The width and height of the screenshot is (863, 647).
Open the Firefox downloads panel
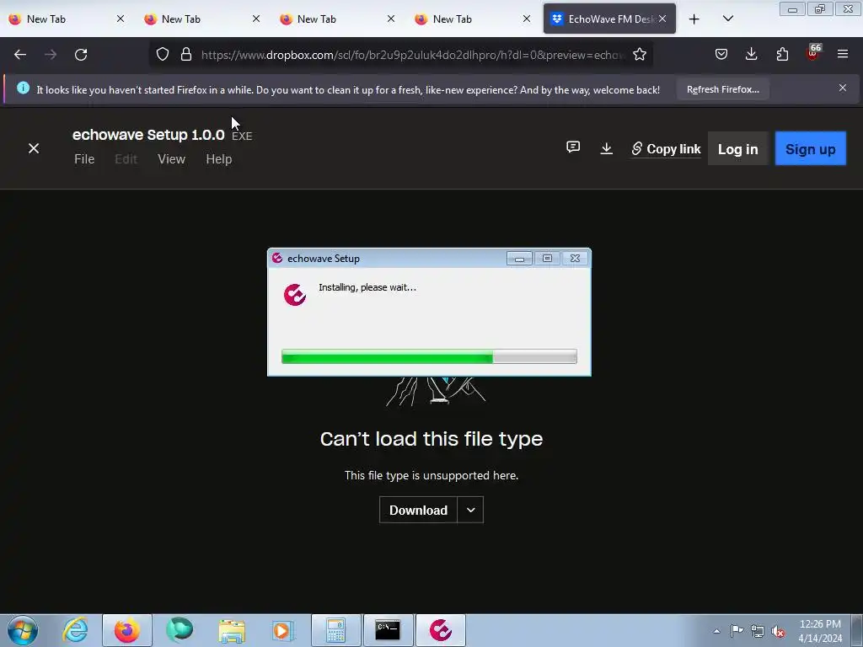751,54
